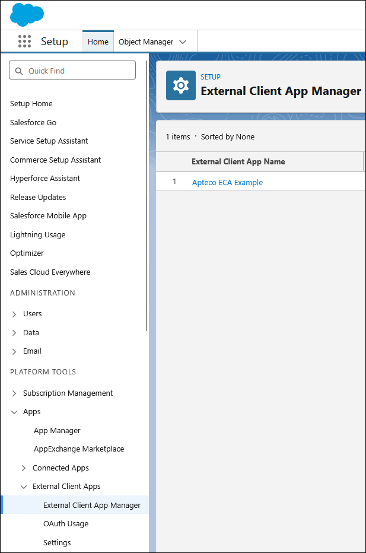The height and width of the screenshot is (553, 366).
Task: Click the Email tree label
Action: (x=32, y=351)
